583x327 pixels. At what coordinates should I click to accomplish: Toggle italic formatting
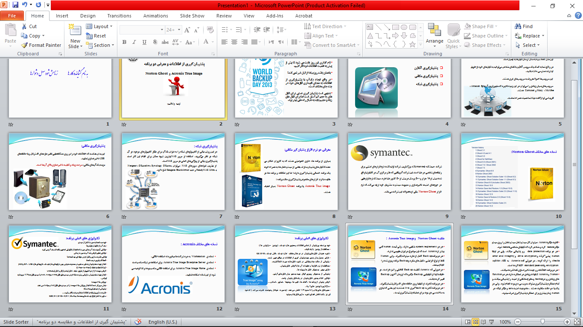tap(134, 42)
